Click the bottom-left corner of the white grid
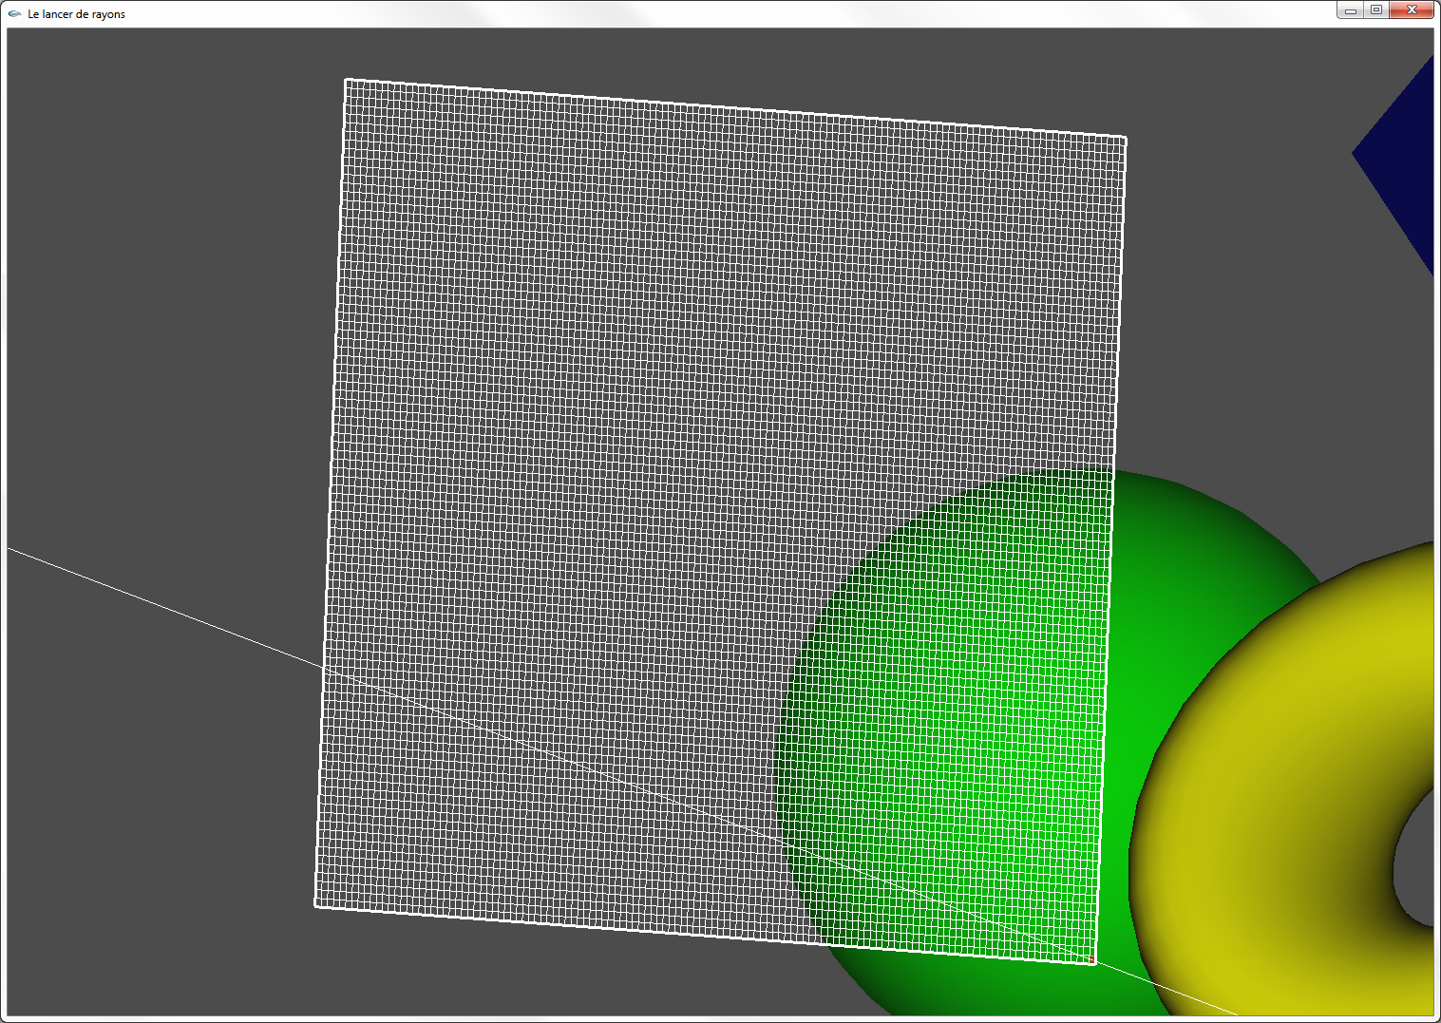Image resolution: width=1441 pixels, height=1023 pixels. 316,905
